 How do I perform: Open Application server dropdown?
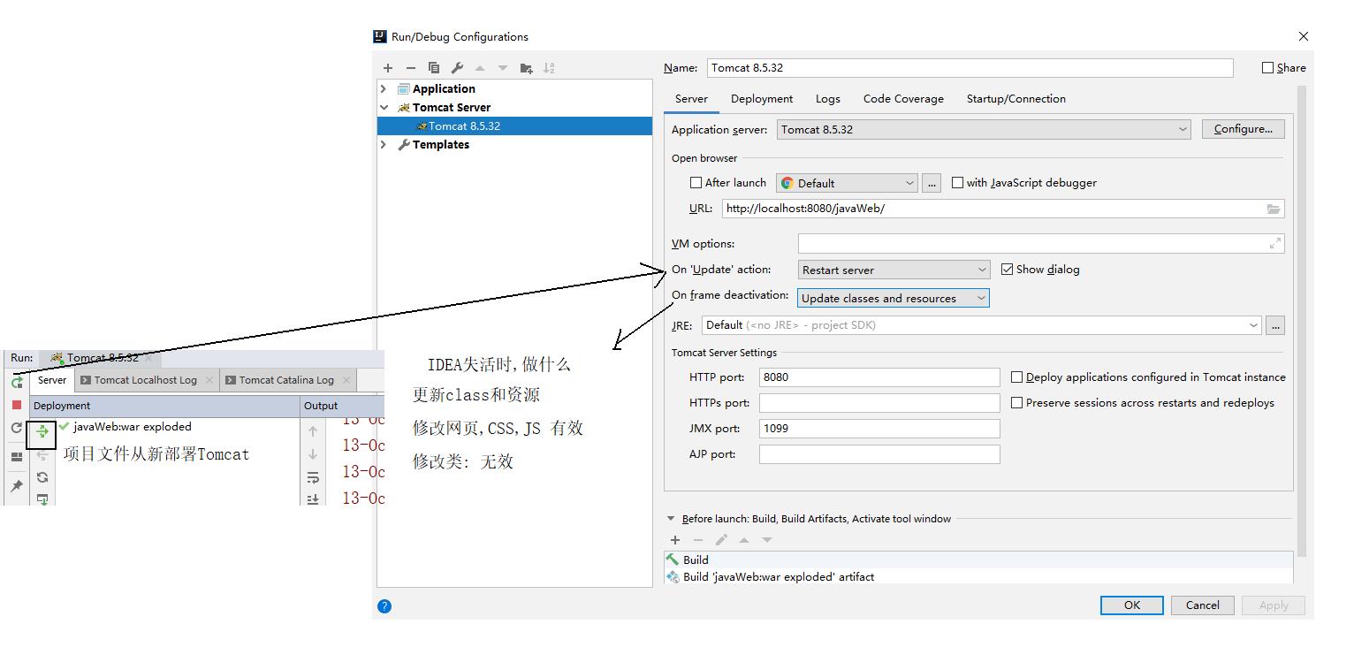pyautogui.click(x=984, y=129)
